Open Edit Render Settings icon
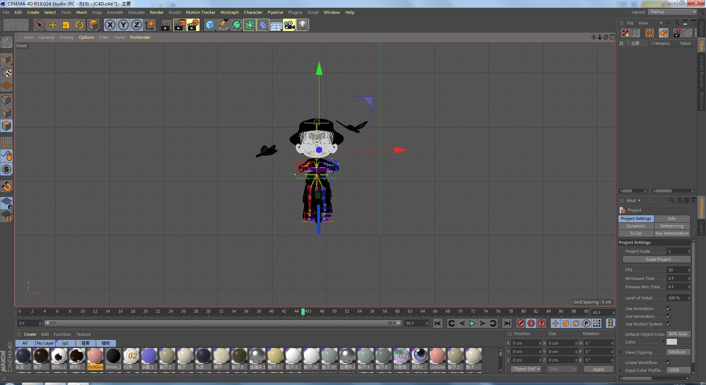This screenshot has height=385, width=706. (x=193, y=25)
